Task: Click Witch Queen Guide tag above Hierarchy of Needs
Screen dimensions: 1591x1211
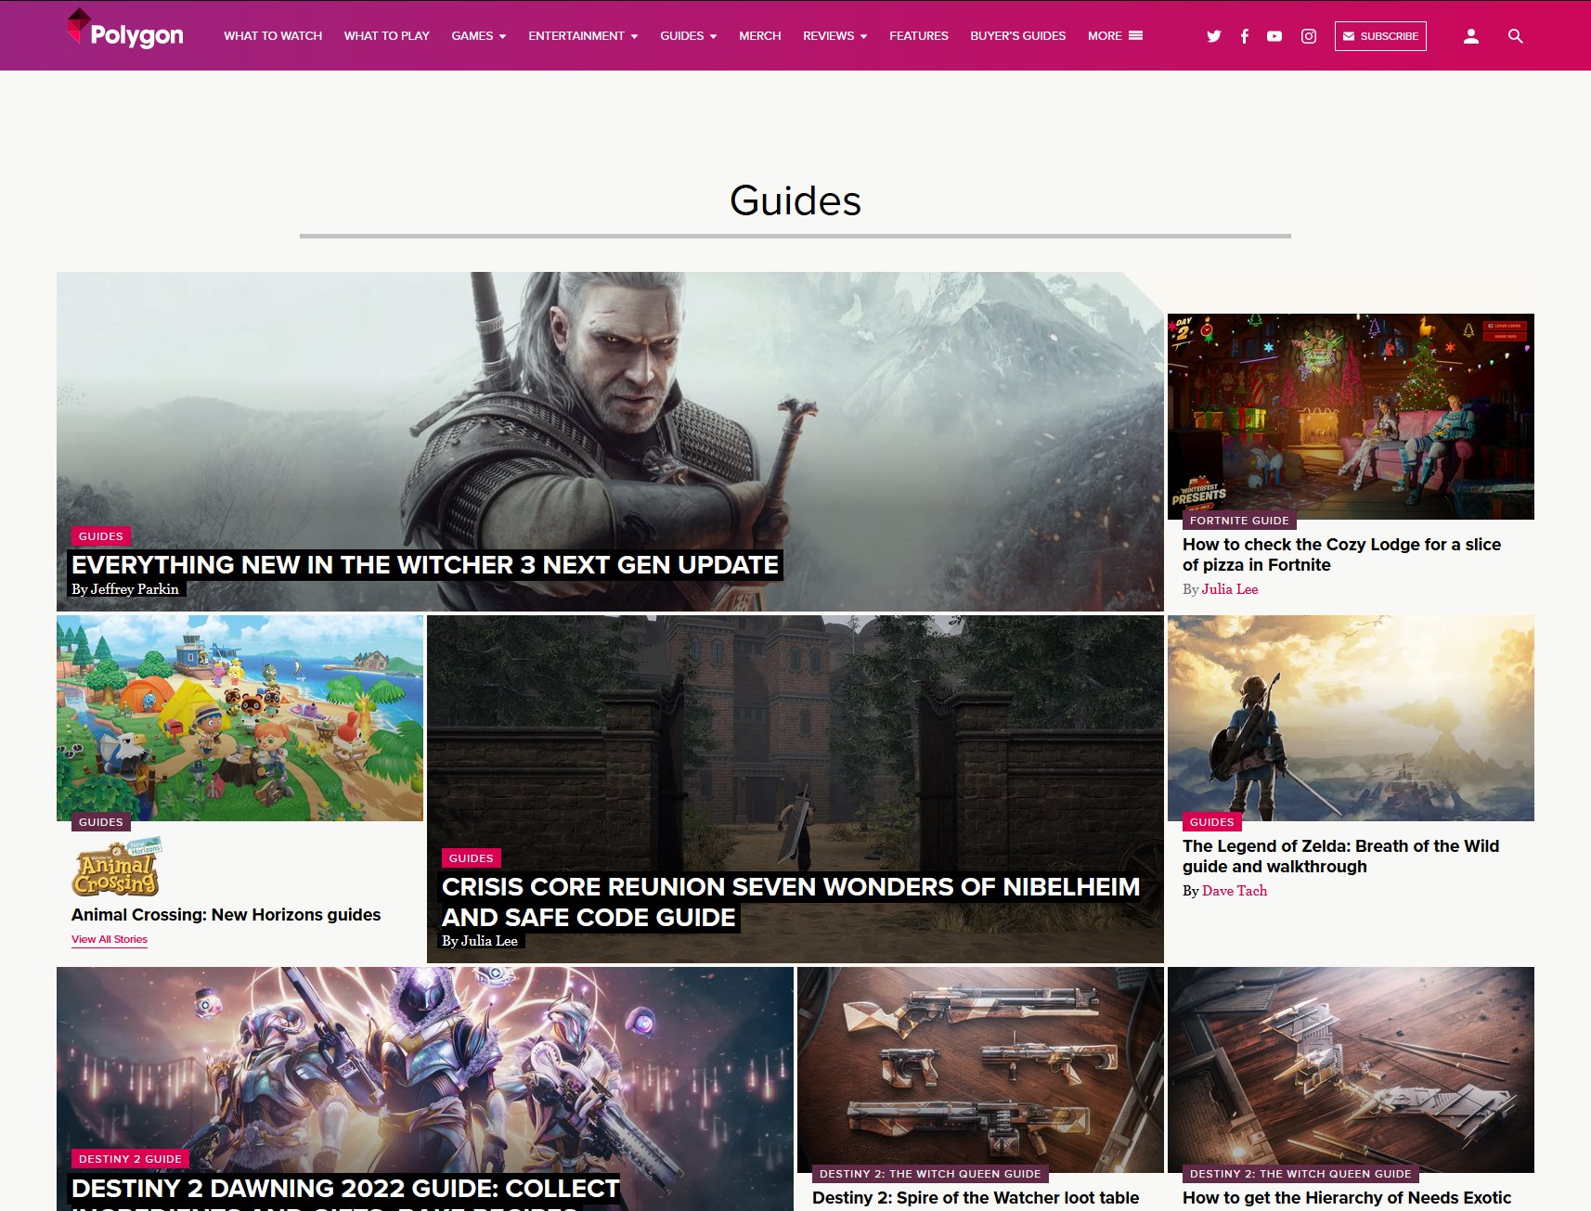Action: pyautogui.click(x=1300, y=1174)
